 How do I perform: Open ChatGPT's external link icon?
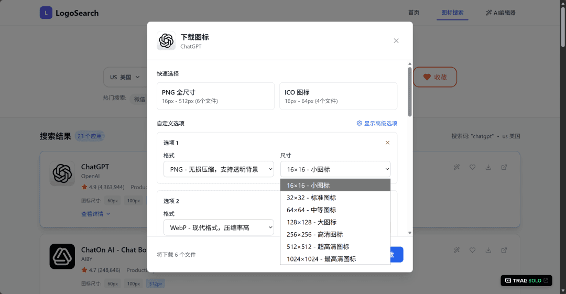pyautogui.click(x=504, y=167)
